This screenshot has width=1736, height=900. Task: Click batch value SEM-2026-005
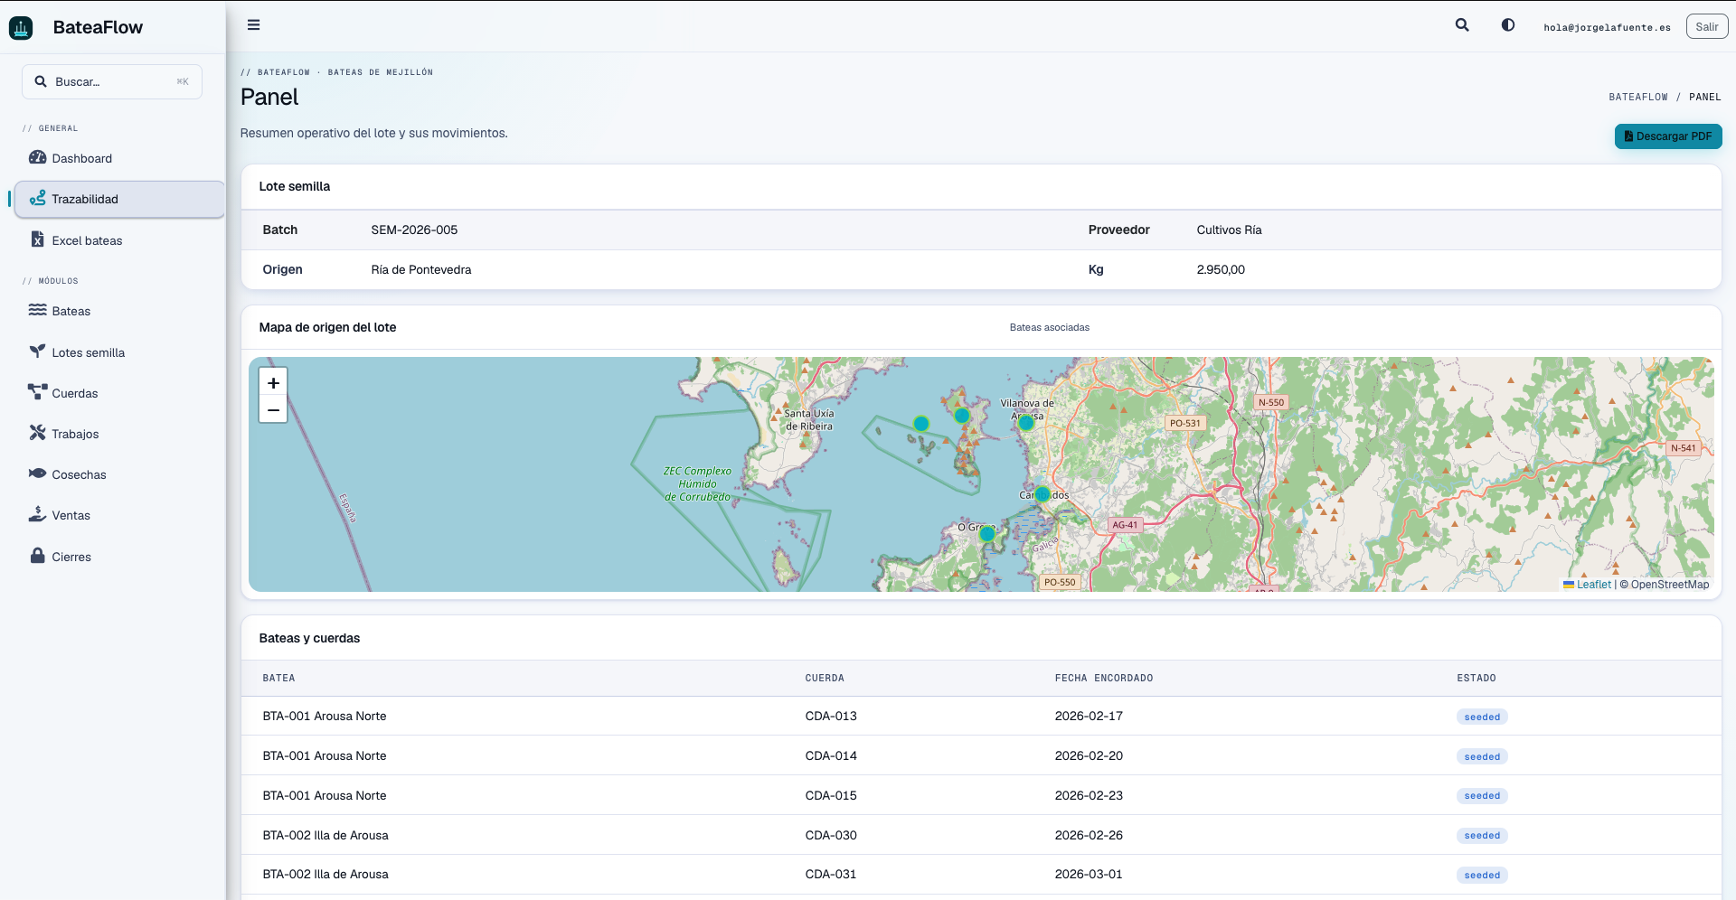414,230
